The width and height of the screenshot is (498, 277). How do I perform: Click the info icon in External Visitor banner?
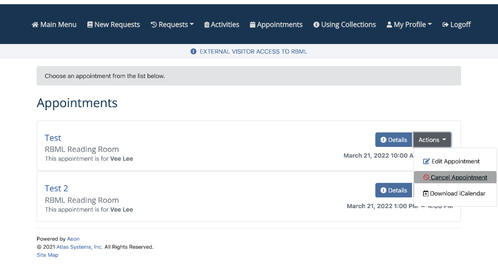[193, 51]
